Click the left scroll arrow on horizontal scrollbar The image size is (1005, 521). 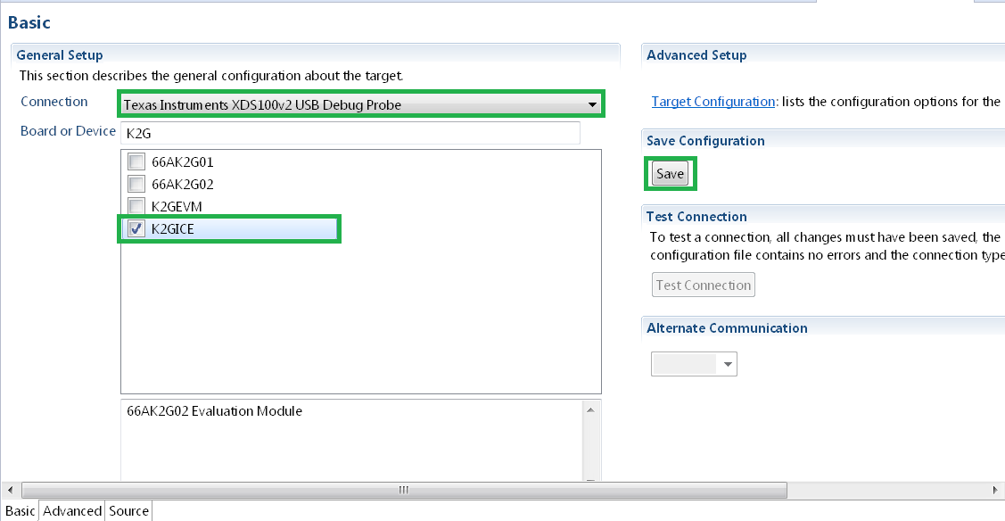[8, 490]
